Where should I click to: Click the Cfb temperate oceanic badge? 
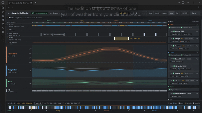click(x=39, y=13)
